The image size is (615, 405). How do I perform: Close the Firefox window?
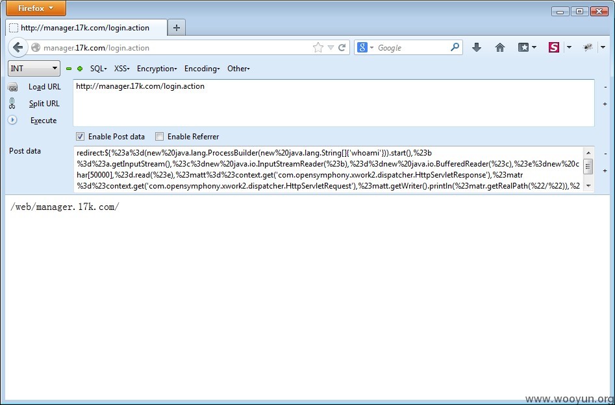tap(599, 12)
